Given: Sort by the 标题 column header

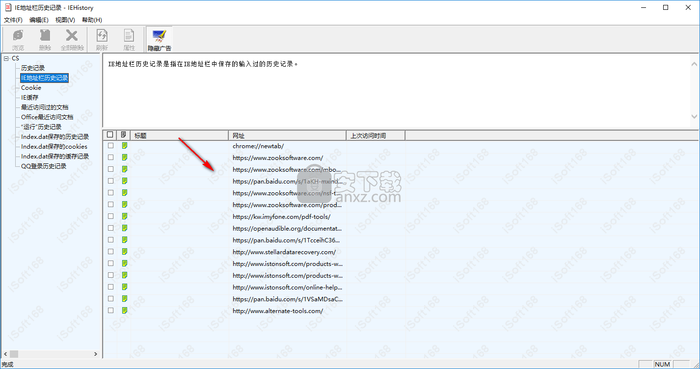Looking at the screenshot, I should point(180,135).
